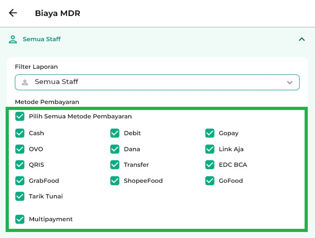The width and height of the screenshot is (315, 238).
Task: Toggle the QRIS payment checkbox
Action: pyautogui.click(x=20, y=164)
